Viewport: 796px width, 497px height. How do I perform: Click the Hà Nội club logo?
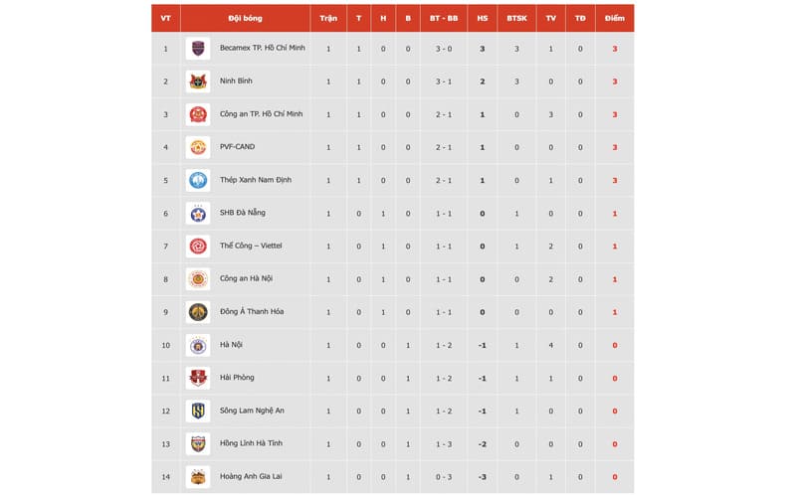tap(198, 345)
